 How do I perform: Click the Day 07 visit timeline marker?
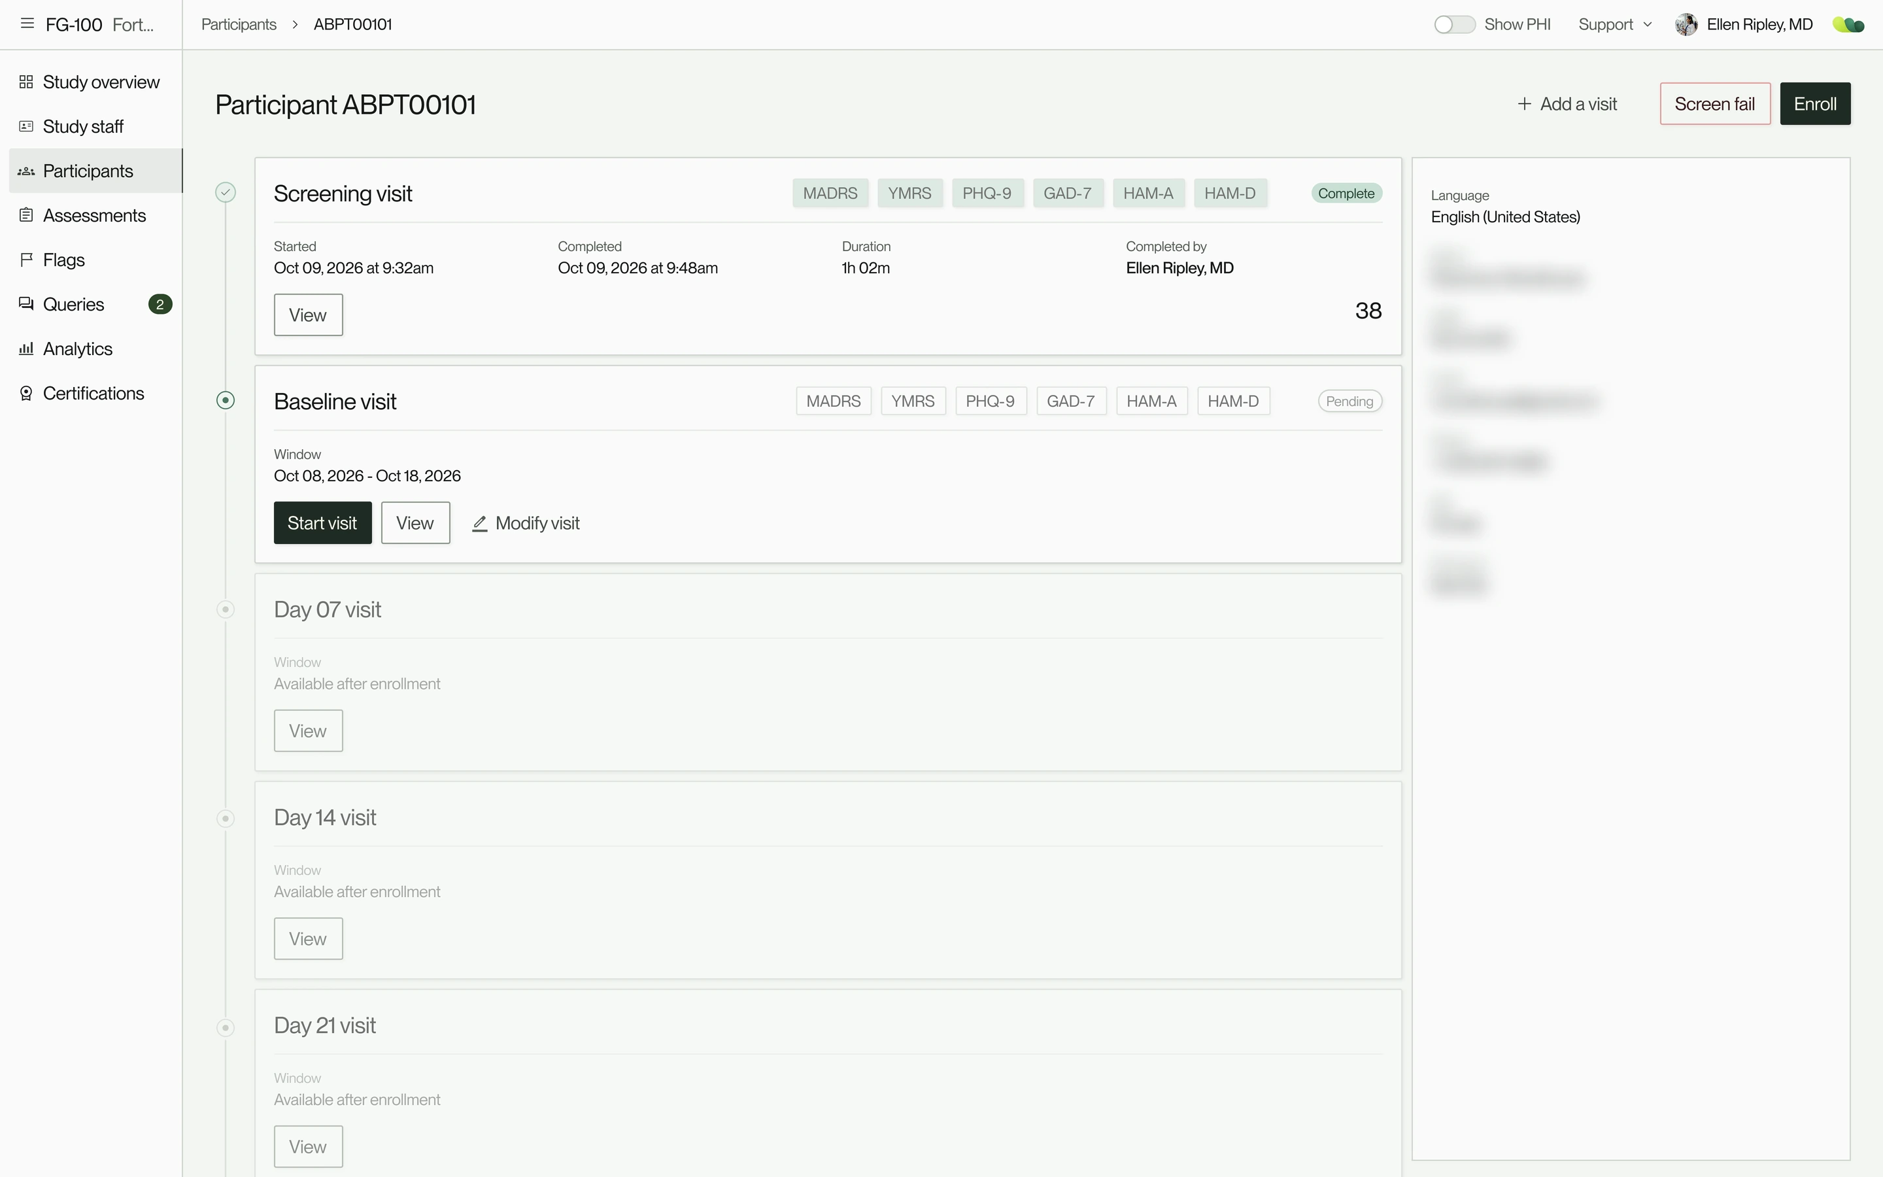click(x=226, y=609)
